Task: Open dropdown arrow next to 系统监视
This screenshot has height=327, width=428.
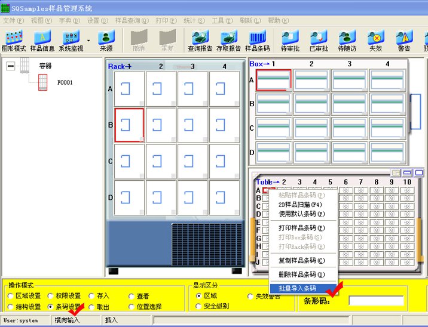Action: [x=89, y=41]
